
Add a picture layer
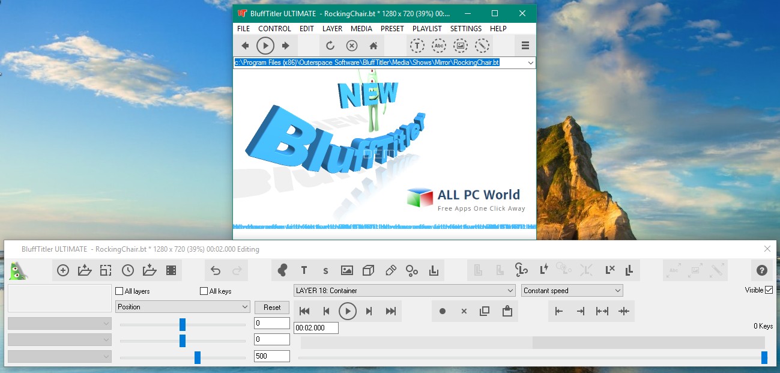[x=347, y=270]
